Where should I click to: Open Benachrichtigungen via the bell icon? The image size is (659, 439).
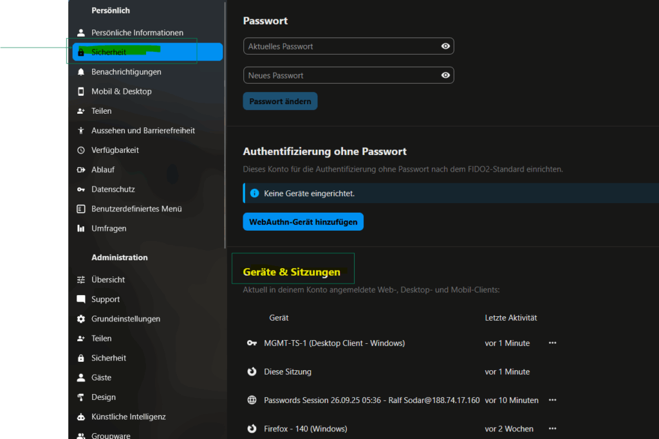(x=80, y=71)
